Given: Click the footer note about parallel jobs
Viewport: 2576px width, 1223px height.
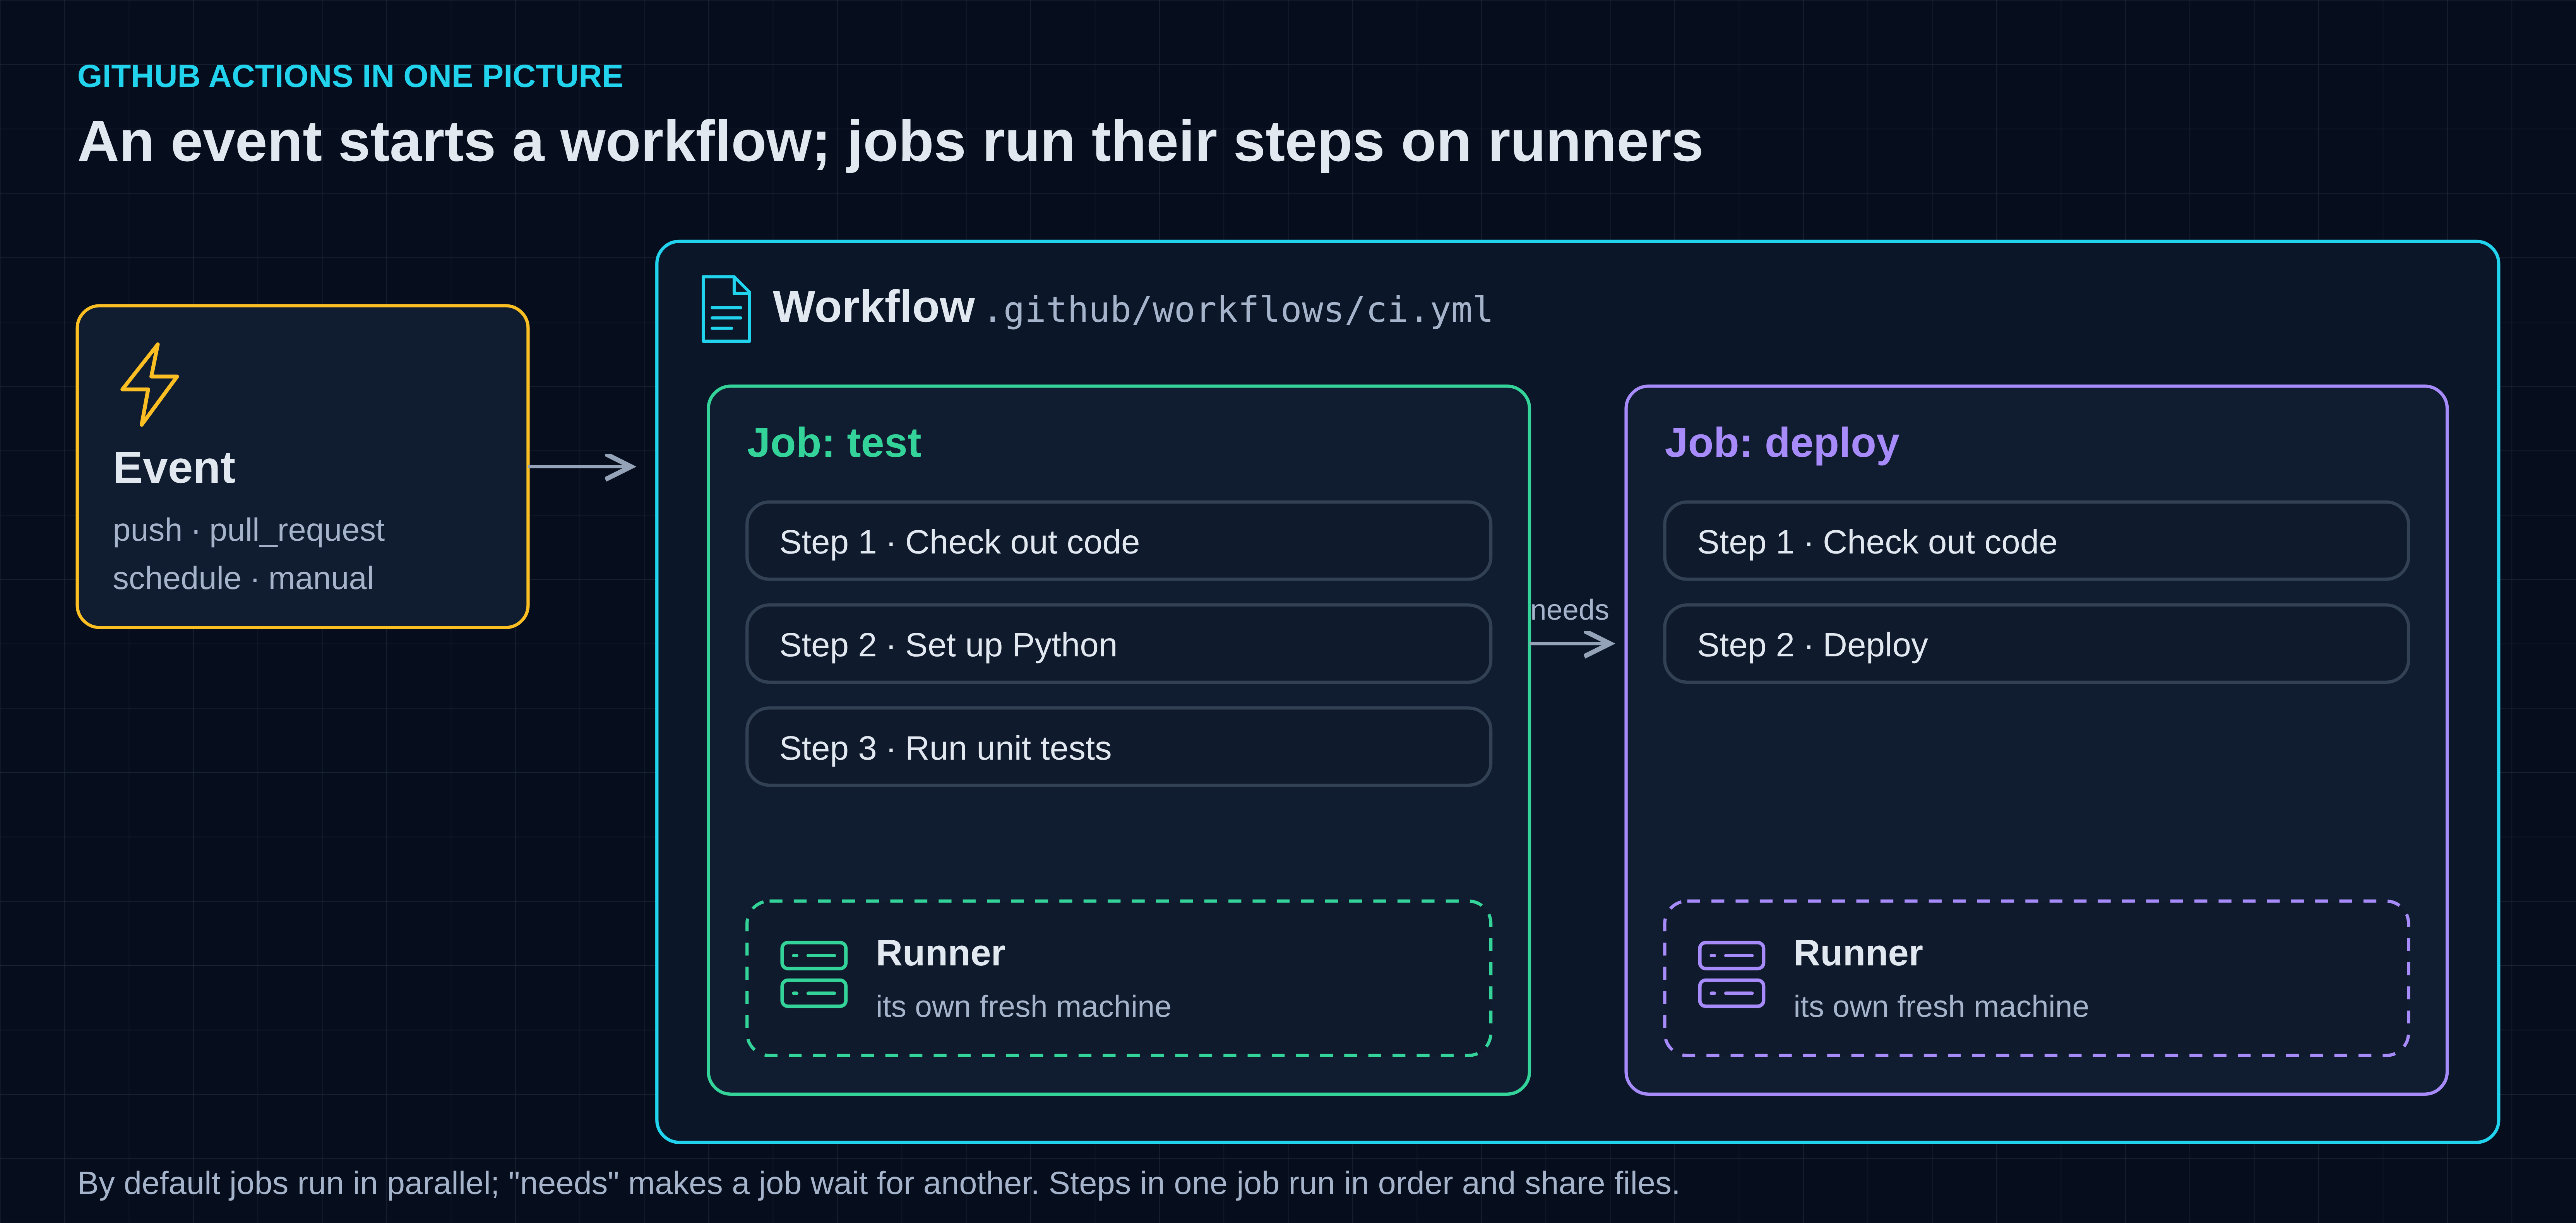Looking at the screenshot, I should tap(878, 1183).
